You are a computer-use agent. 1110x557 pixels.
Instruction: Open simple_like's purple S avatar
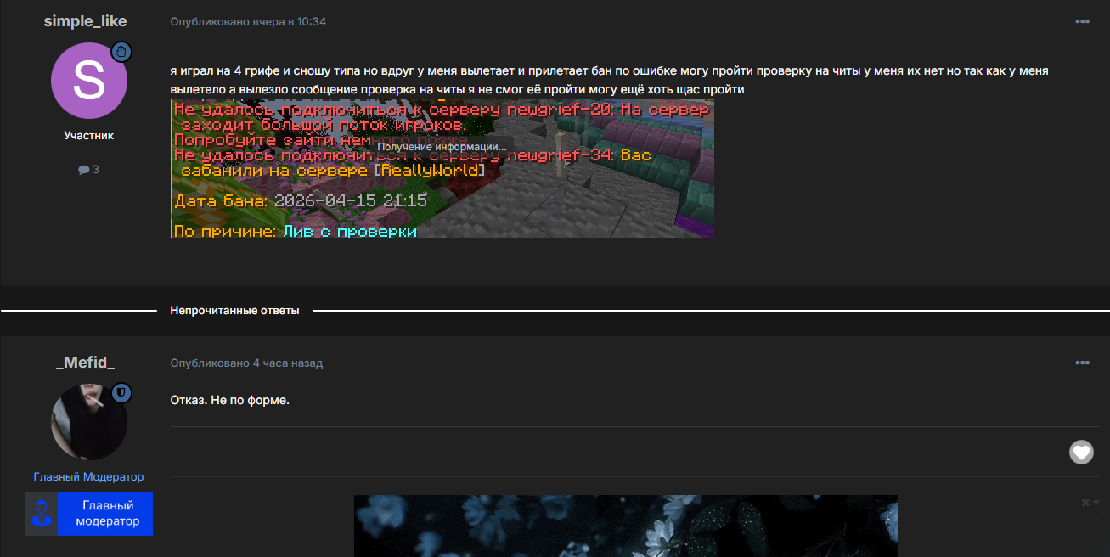click(x=88, y=81)
